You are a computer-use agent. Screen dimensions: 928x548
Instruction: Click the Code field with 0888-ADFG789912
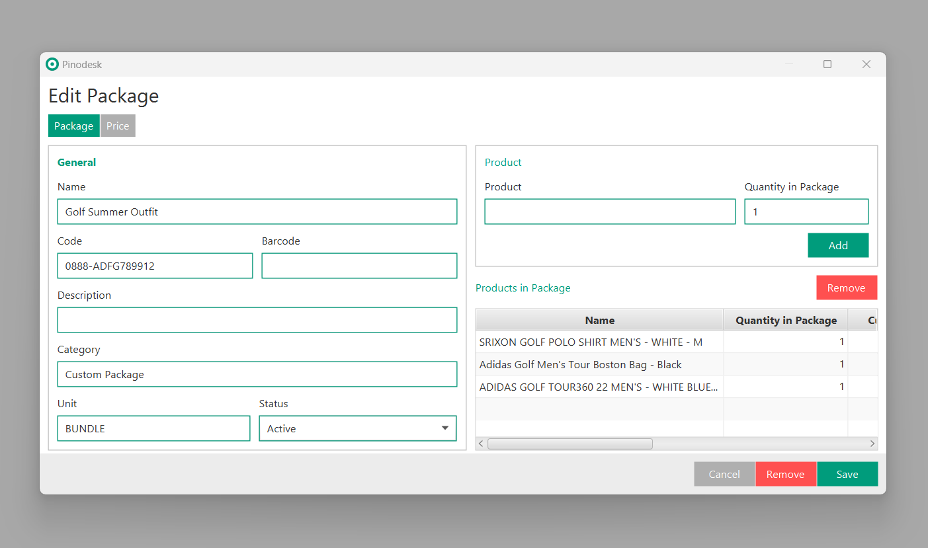155,266
